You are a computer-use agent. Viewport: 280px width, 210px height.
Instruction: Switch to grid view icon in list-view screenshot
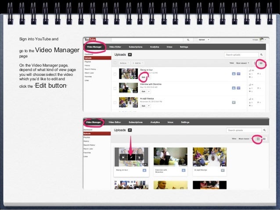pos(255,63)
